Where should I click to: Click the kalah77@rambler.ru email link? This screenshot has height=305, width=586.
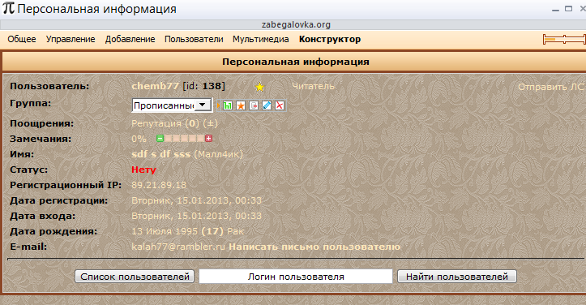pos(178,247)
